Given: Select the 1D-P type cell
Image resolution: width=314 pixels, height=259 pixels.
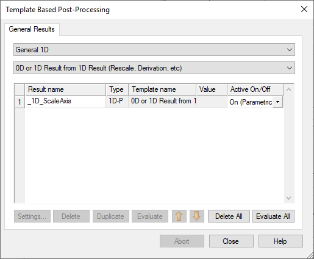Looking at the screenshot, I should [x=117, y=102].
